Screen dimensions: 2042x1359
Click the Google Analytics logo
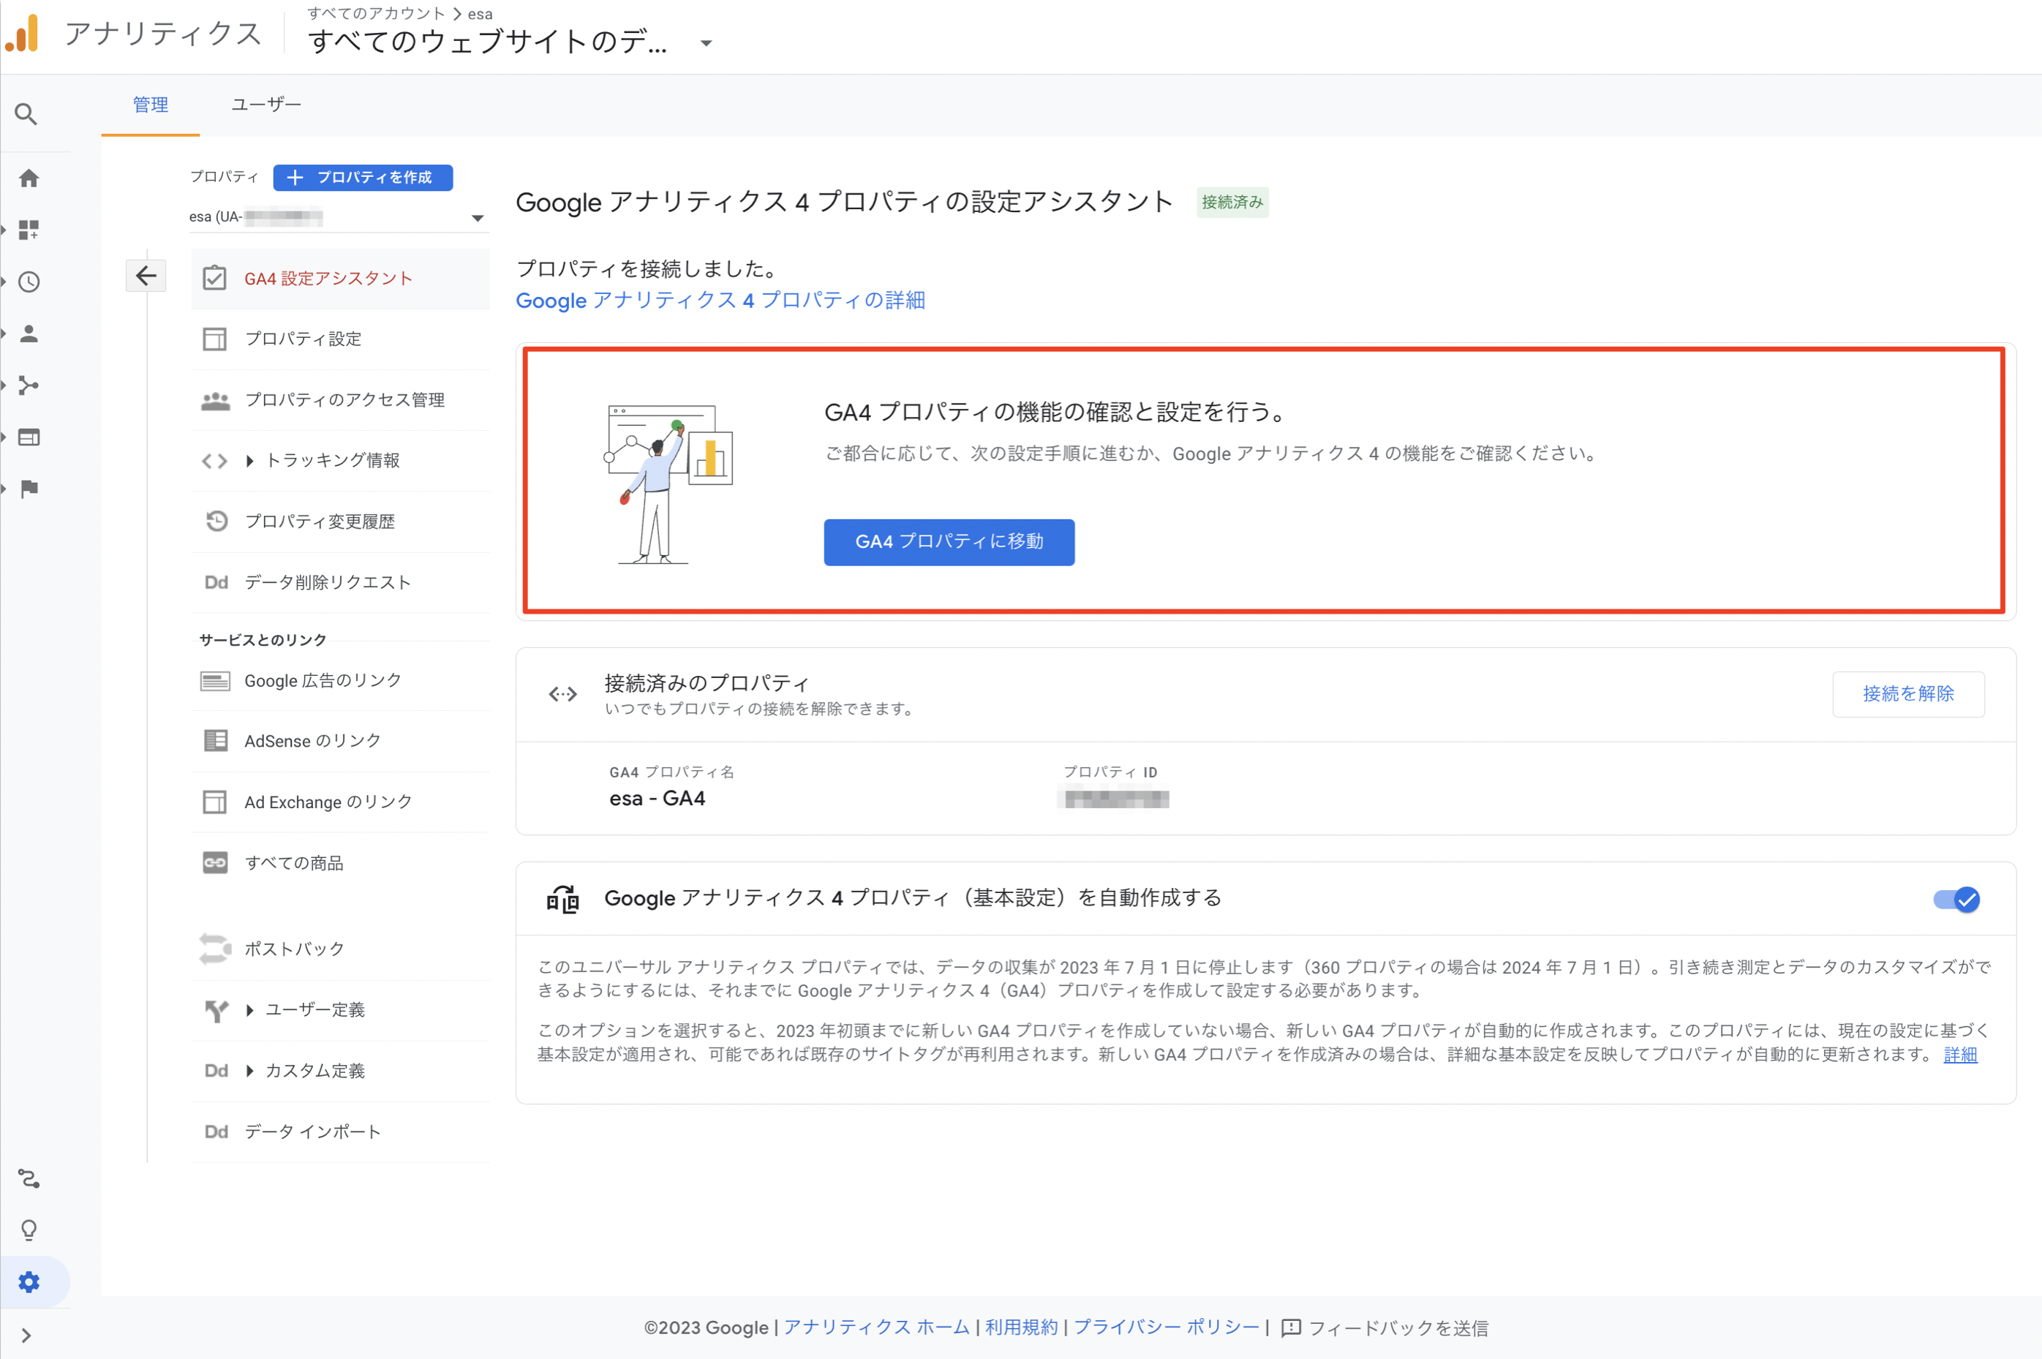click(23, 33)
